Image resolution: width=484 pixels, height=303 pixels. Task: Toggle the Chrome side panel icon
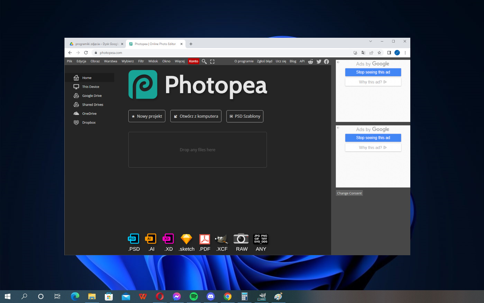point(389,53)
